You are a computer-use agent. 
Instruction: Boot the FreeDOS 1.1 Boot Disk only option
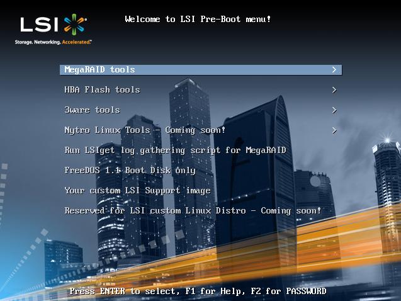[130, 171]
